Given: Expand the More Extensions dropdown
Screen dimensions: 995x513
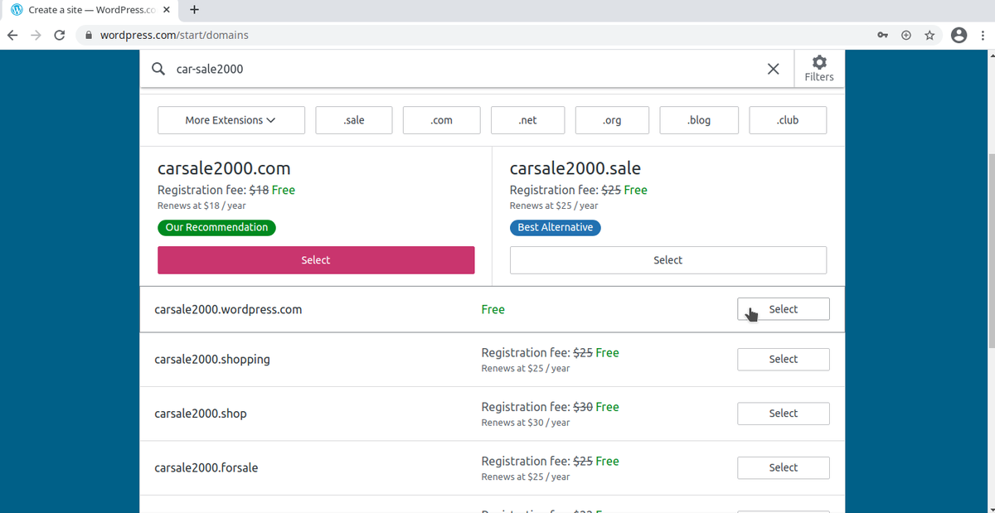Looking at the screenshot, I should pos(231,120).
